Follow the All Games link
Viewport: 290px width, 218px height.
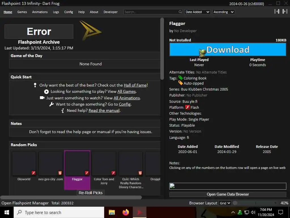coord(127,91)
